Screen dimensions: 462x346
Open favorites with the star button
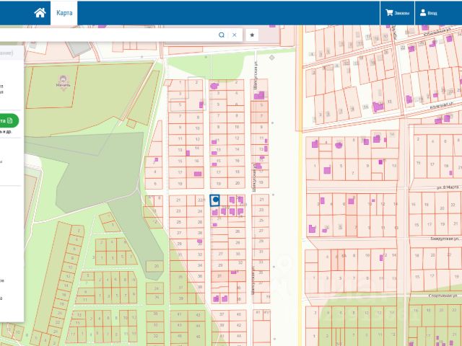point(252,35)
